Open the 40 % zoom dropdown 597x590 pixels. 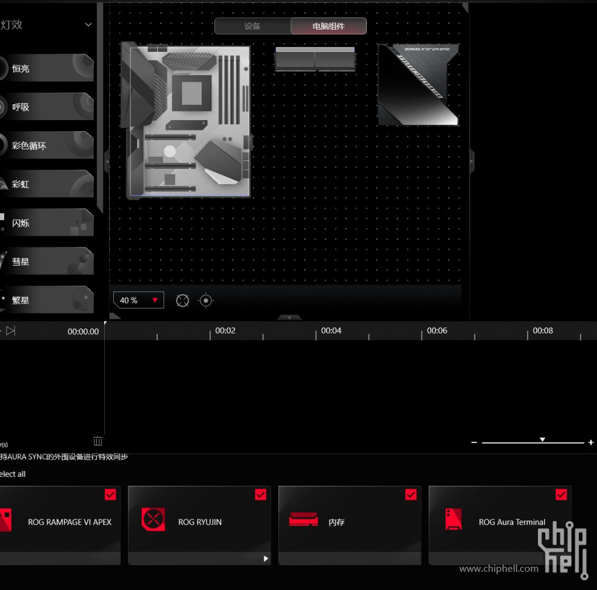tap(139, 300)
